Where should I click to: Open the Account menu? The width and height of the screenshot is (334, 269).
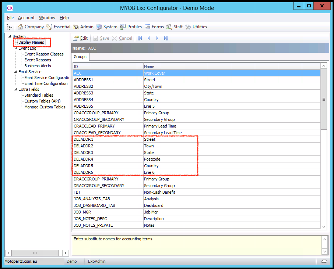tap(26, 18)
